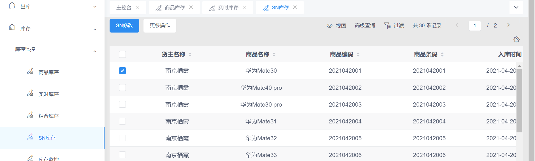Expand the 出库 menu chevron
535x161 pixels.
pyautogui.click(x=95, y=7)
